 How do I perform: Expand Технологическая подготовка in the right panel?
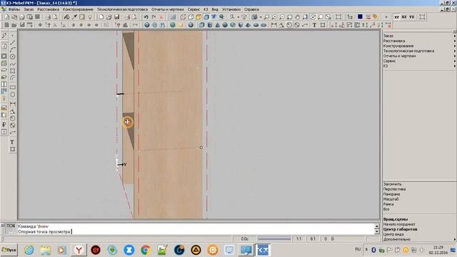[419, 51]
